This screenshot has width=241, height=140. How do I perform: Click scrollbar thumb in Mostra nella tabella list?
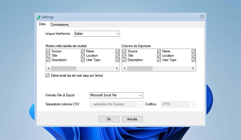pyautogui.click(x=64, y=68)
